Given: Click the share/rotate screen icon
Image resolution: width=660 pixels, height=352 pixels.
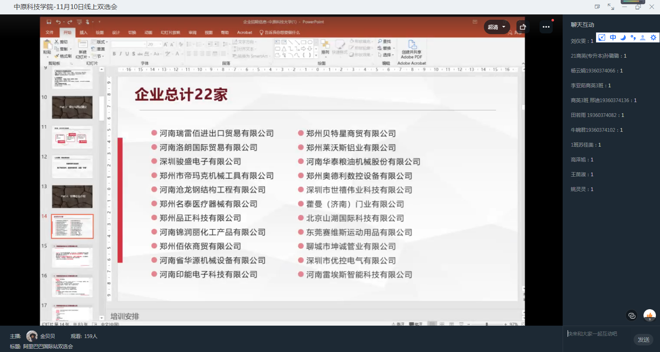Looking at the screenshot, I should coord(523,27).
